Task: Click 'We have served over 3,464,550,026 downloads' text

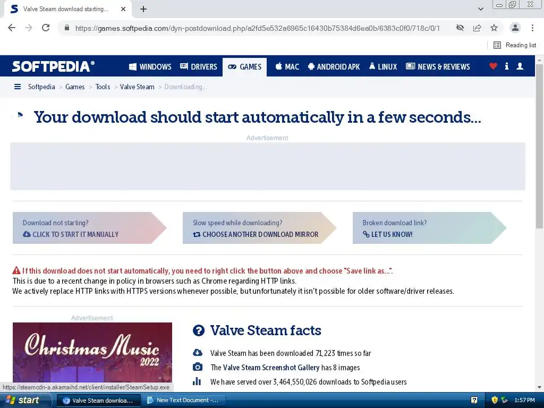Action: 309,382
